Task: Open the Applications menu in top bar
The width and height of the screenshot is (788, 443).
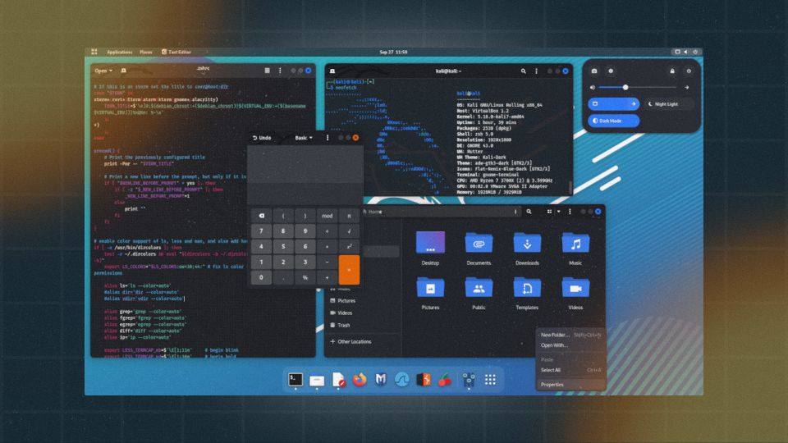Action: pyautogui.click(x=119, y=52)
